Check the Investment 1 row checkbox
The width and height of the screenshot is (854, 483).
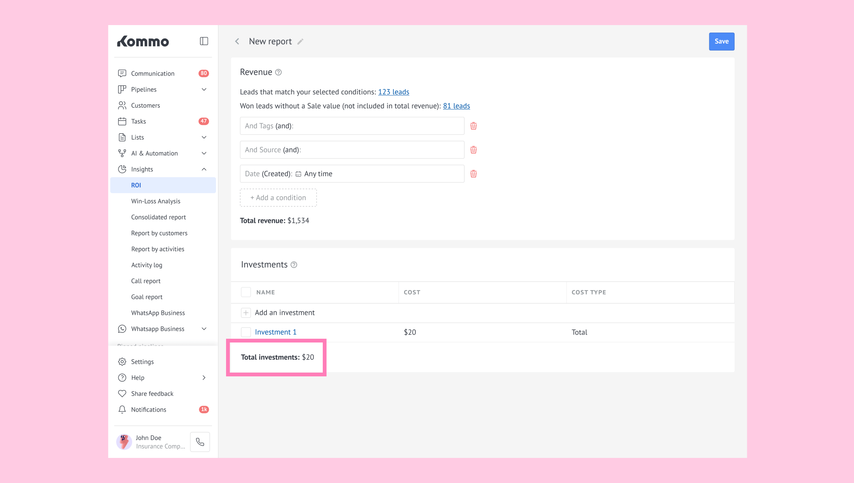[x=246, y=332]
